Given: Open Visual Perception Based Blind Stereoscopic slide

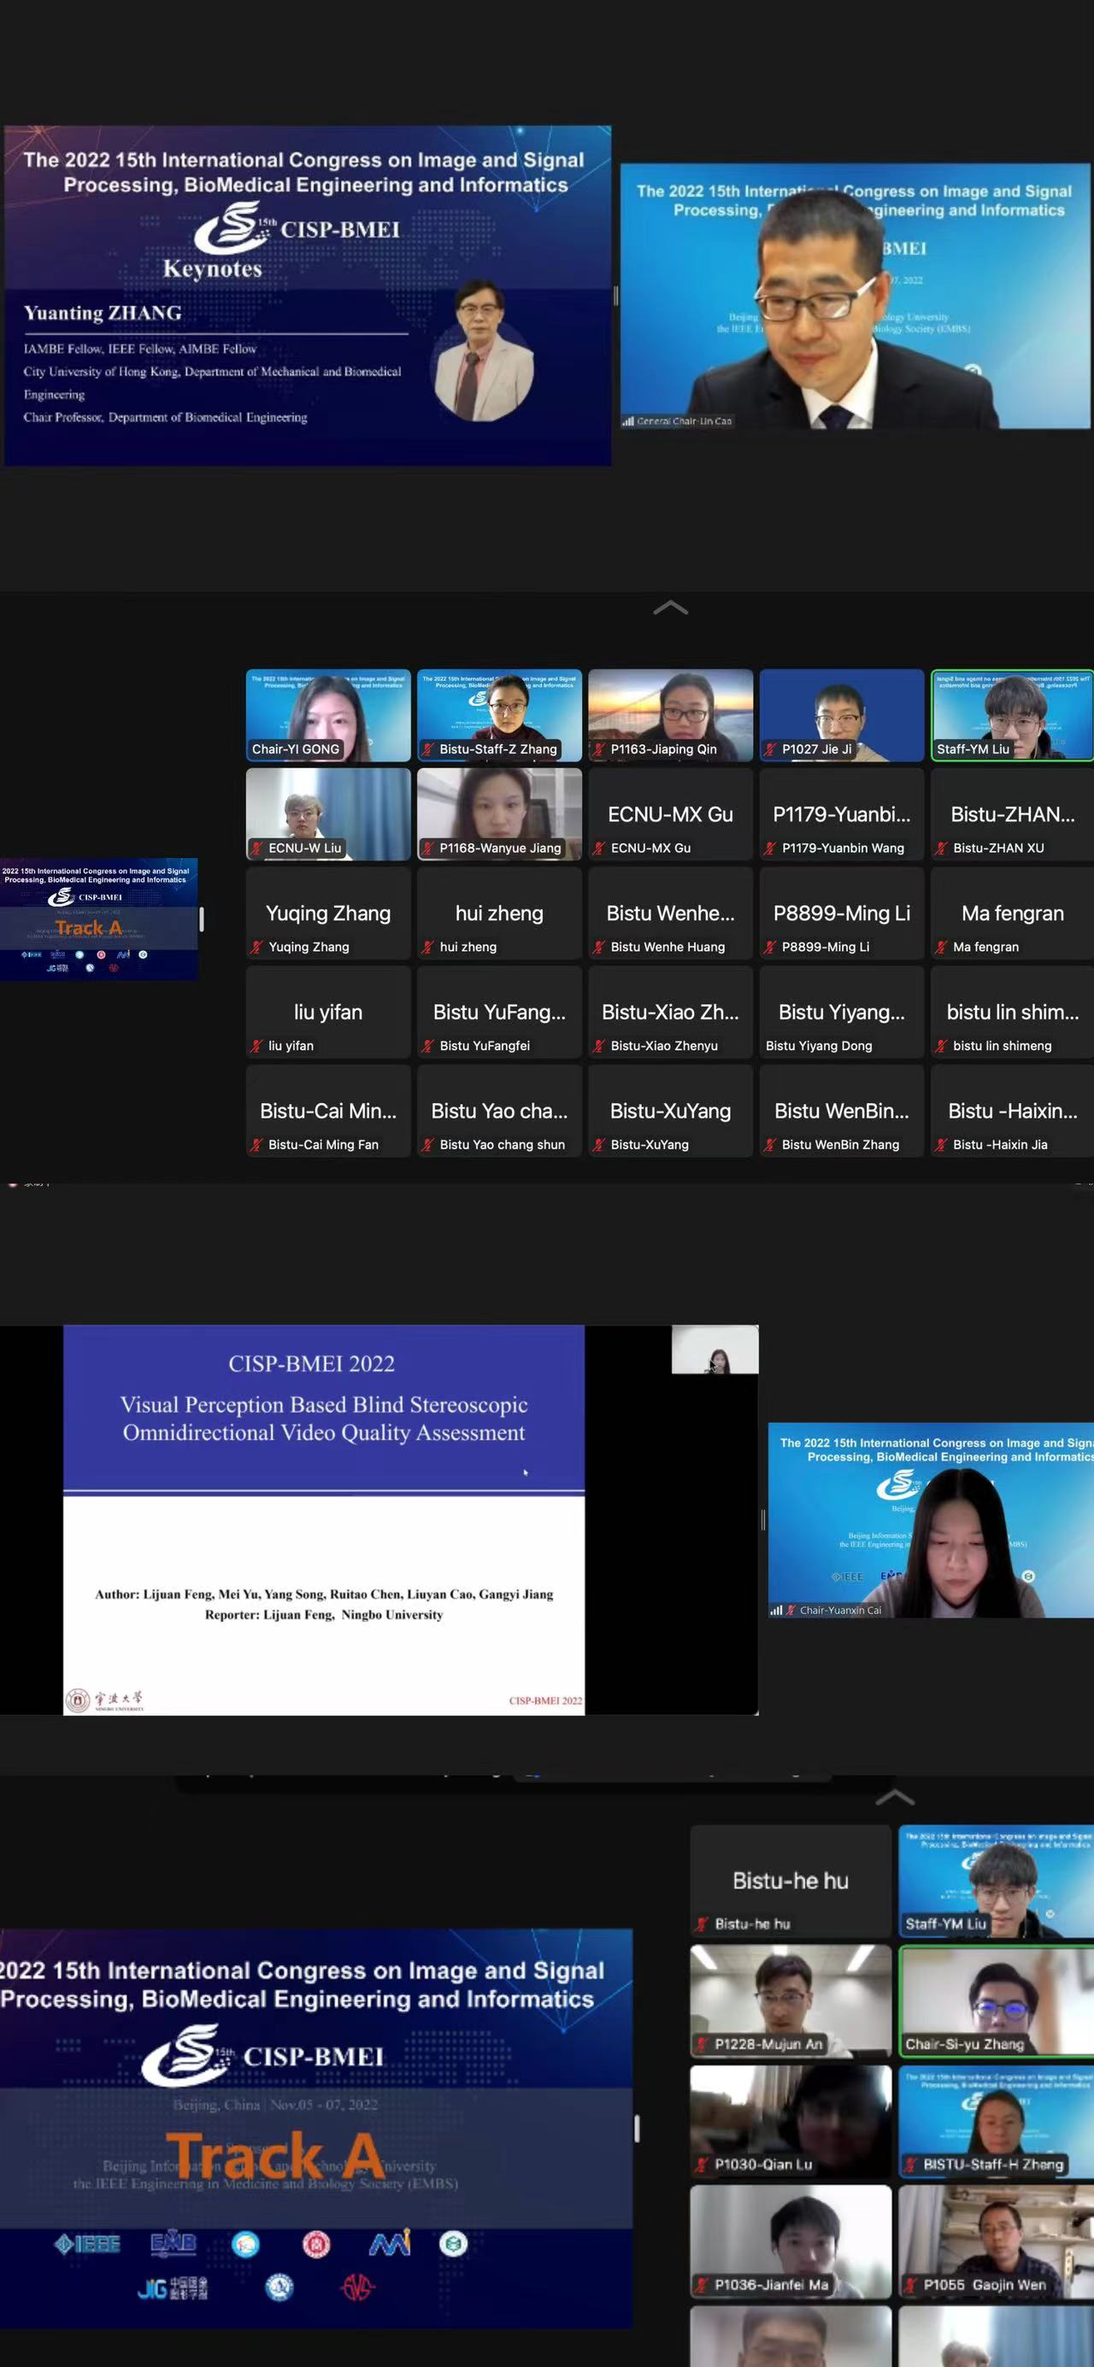Looking at the screenshot, I should (x=324, y=1520).
